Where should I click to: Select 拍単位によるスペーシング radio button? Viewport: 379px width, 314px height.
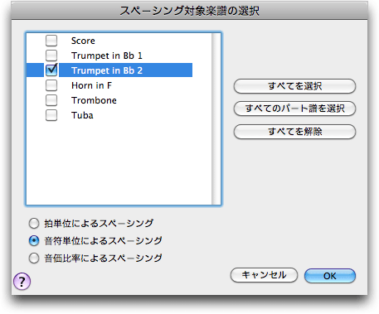[34, 223]
